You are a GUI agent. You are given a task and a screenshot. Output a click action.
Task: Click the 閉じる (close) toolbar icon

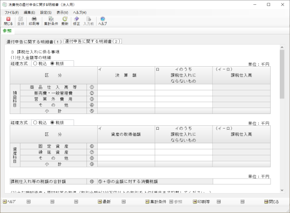(x=8, y=21)
